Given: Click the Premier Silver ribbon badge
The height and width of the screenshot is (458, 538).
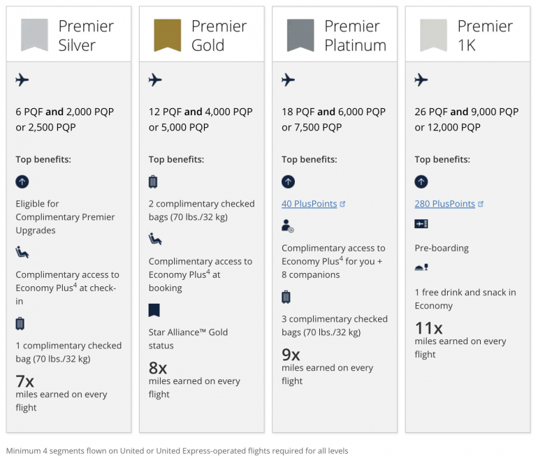Looking at the screenshot, I should coord(34,35).
